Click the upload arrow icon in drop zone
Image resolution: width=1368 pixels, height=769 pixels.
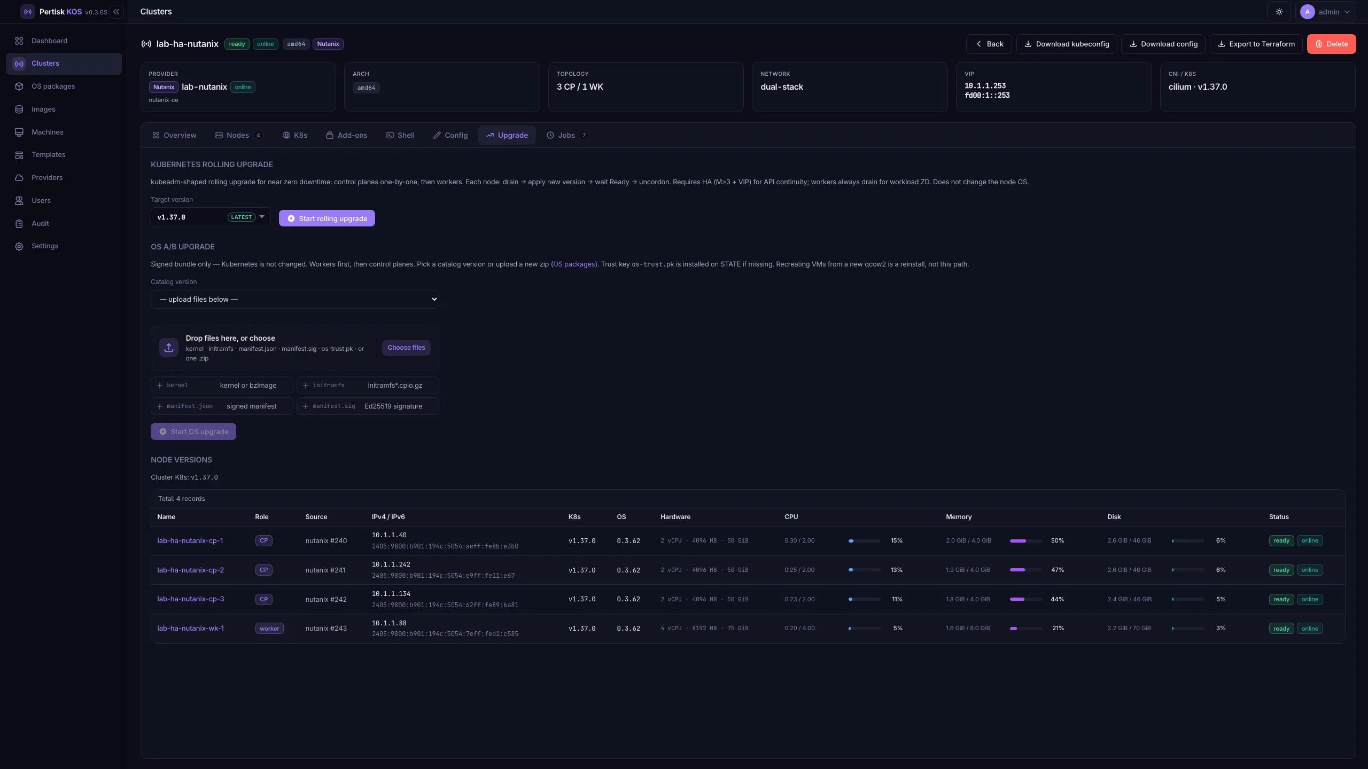point(169,348)
